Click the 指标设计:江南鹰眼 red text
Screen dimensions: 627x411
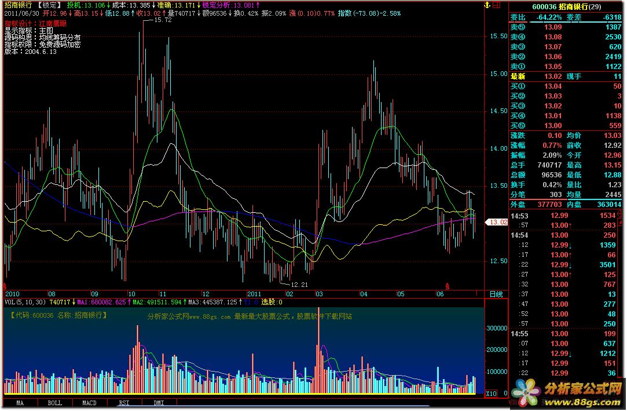35,24
